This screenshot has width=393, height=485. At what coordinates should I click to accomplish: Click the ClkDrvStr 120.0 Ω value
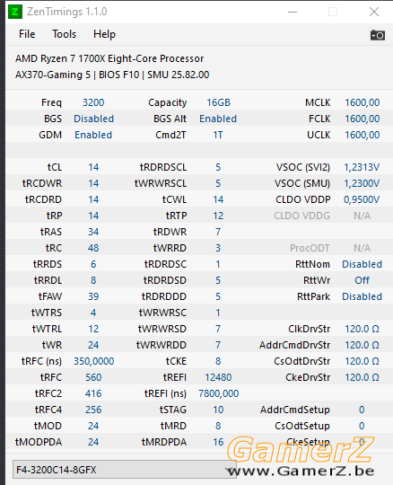pos(362,329)
